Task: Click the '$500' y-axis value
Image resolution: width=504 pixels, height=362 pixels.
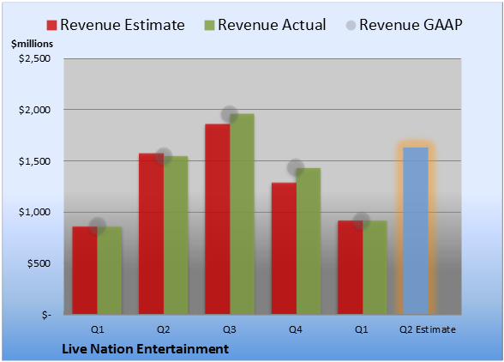Action: (39, 263)
